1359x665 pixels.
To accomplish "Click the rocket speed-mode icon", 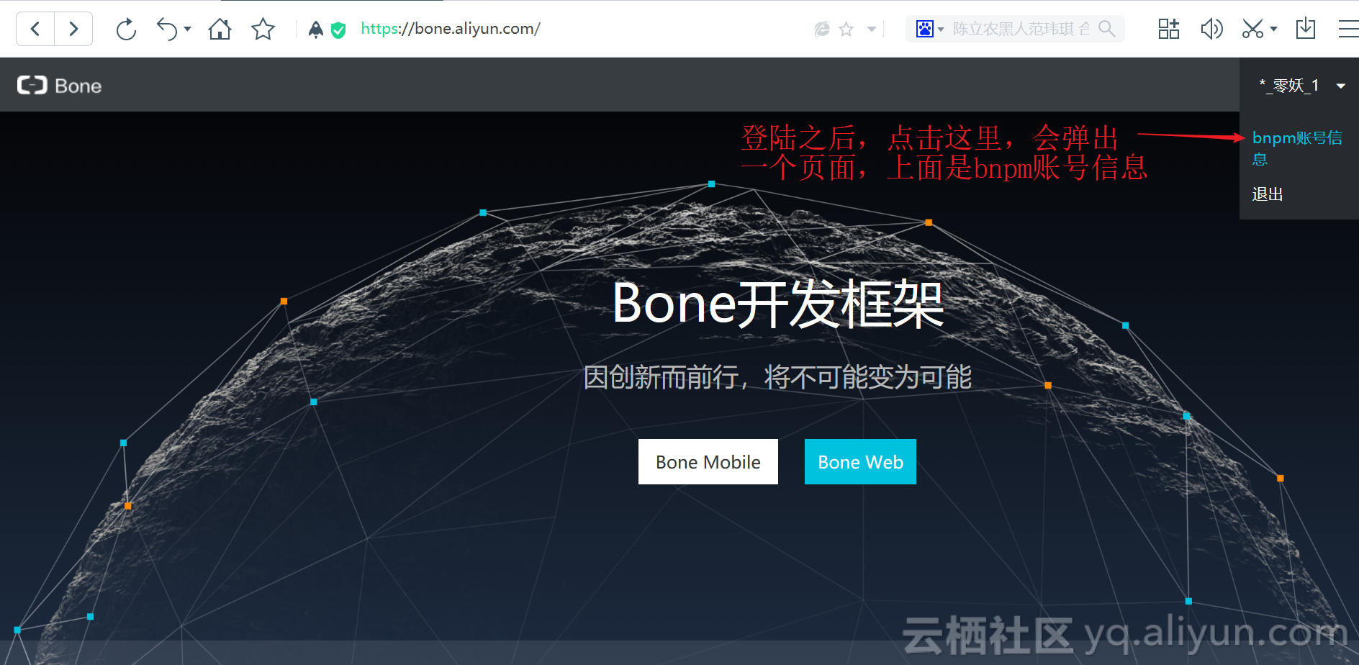I will pyautogui.click(x=315, y=29).
